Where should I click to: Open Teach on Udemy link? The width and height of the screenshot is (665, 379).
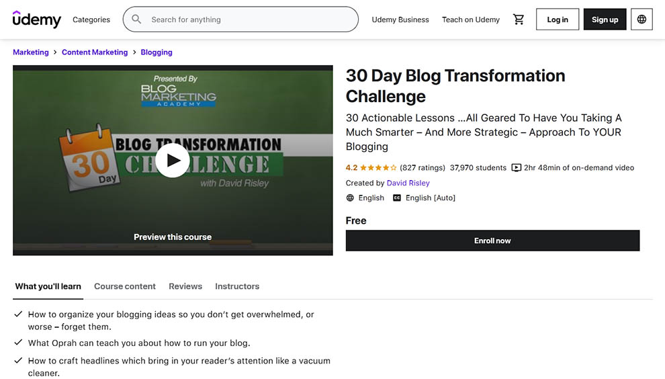(x=471, y=19)
